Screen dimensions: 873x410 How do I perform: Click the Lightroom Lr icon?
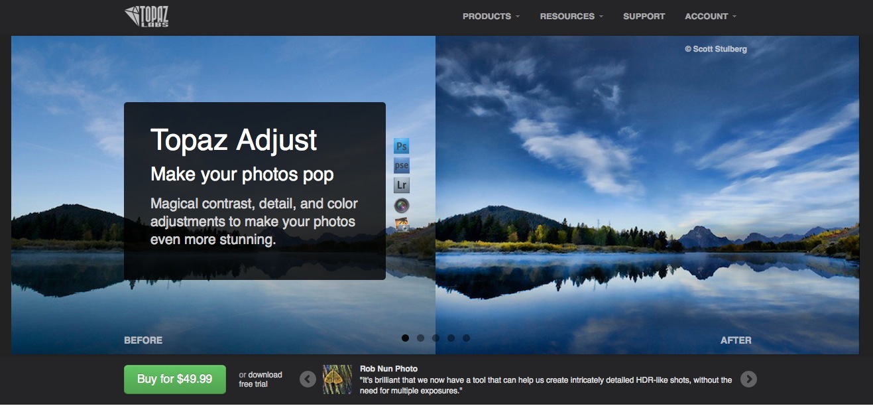tap(401, 185)
